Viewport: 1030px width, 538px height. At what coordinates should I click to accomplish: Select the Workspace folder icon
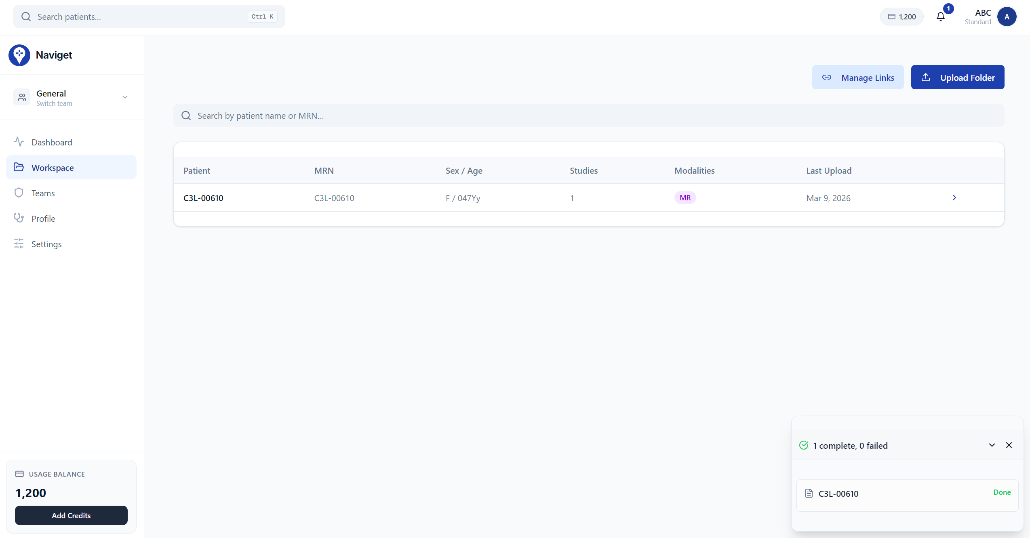19,167
